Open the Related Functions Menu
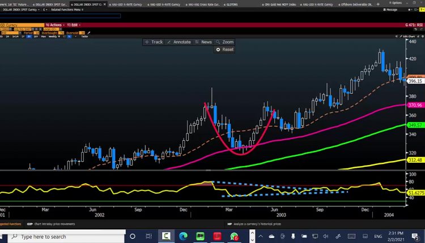425x243 pixels. point(66,10)
